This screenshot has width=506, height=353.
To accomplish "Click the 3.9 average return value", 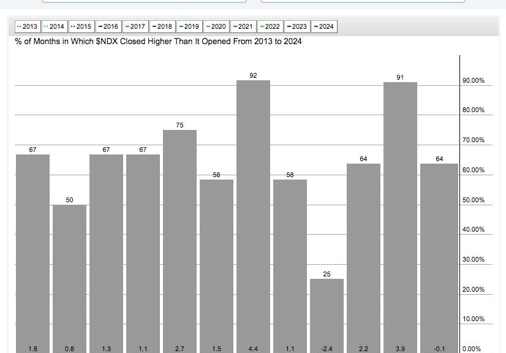I will (x=400, y=349).
